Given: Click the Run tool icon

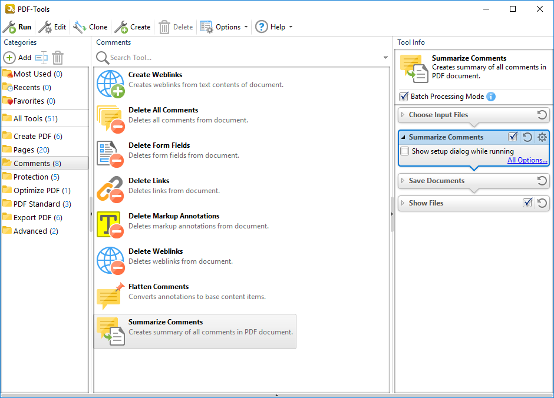Looking at the screenshot, I should pyautogui.click(x=9, y=27).
